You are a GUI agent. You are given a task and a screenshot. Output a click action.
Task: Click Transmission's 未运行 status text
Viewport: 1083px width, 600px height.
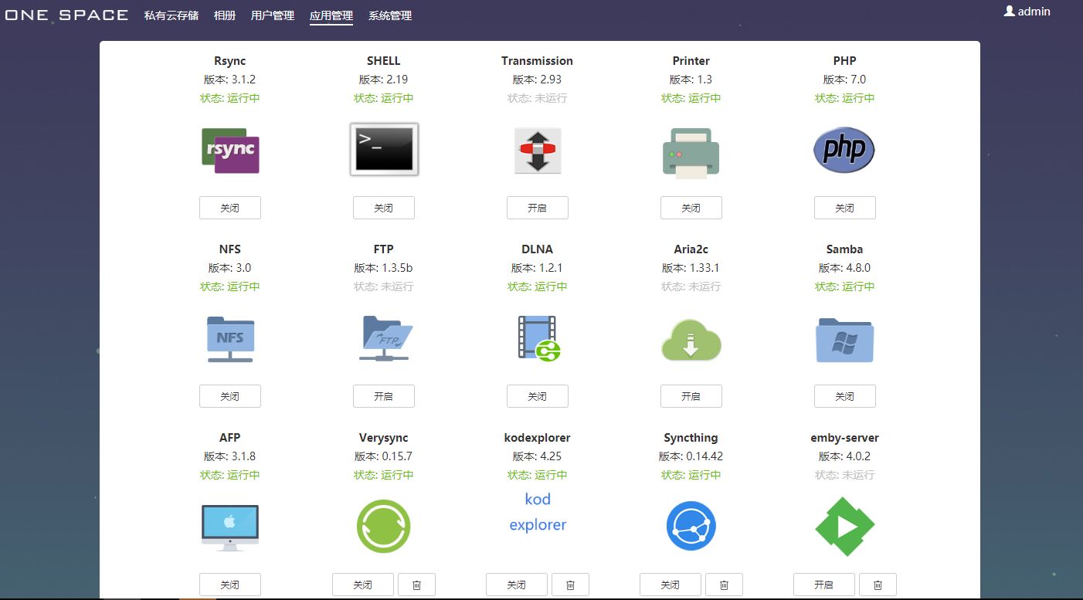coord(538,98)
